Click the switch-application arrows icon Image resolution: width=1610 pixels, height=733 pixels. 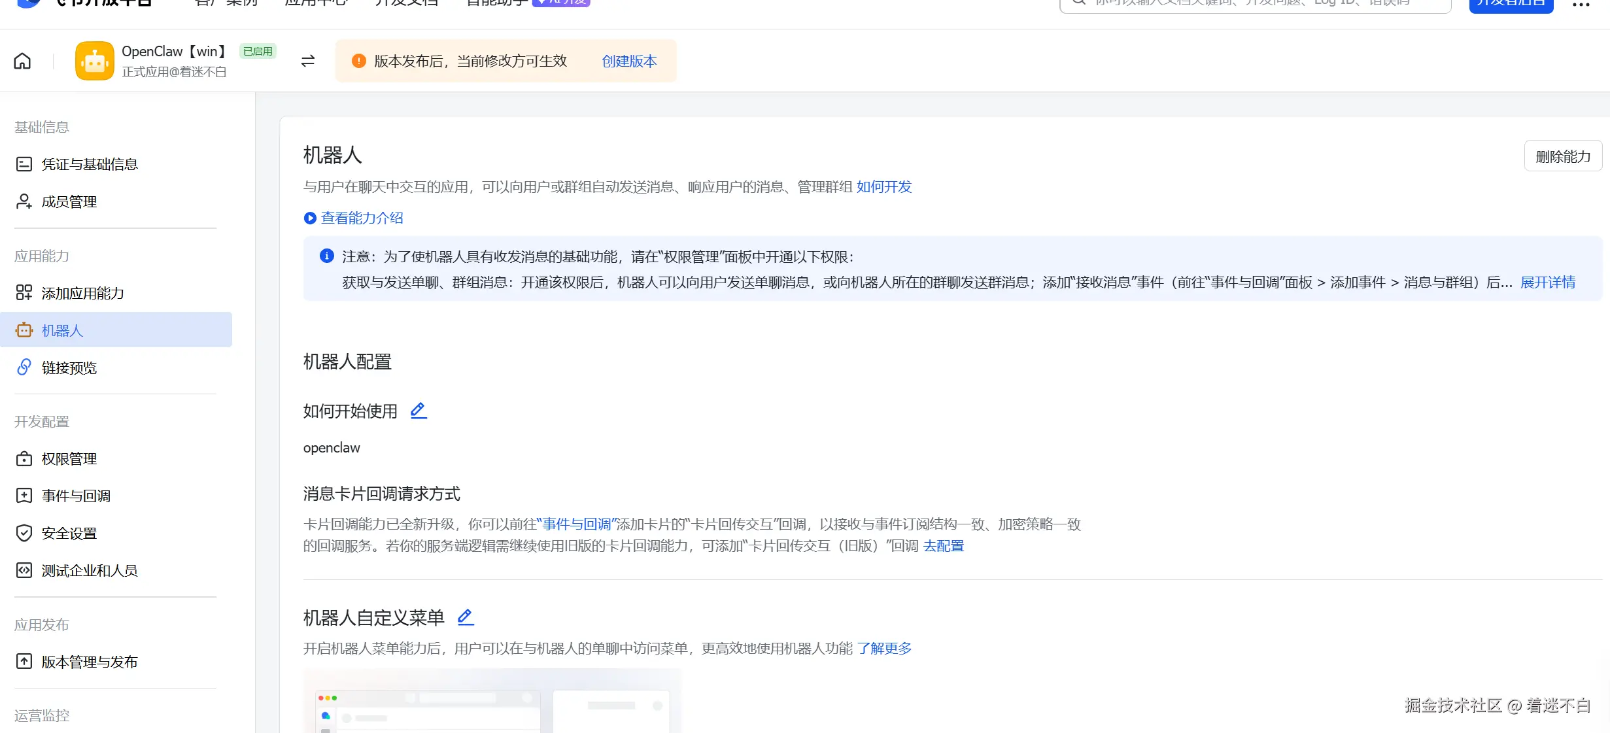[307, 61]
